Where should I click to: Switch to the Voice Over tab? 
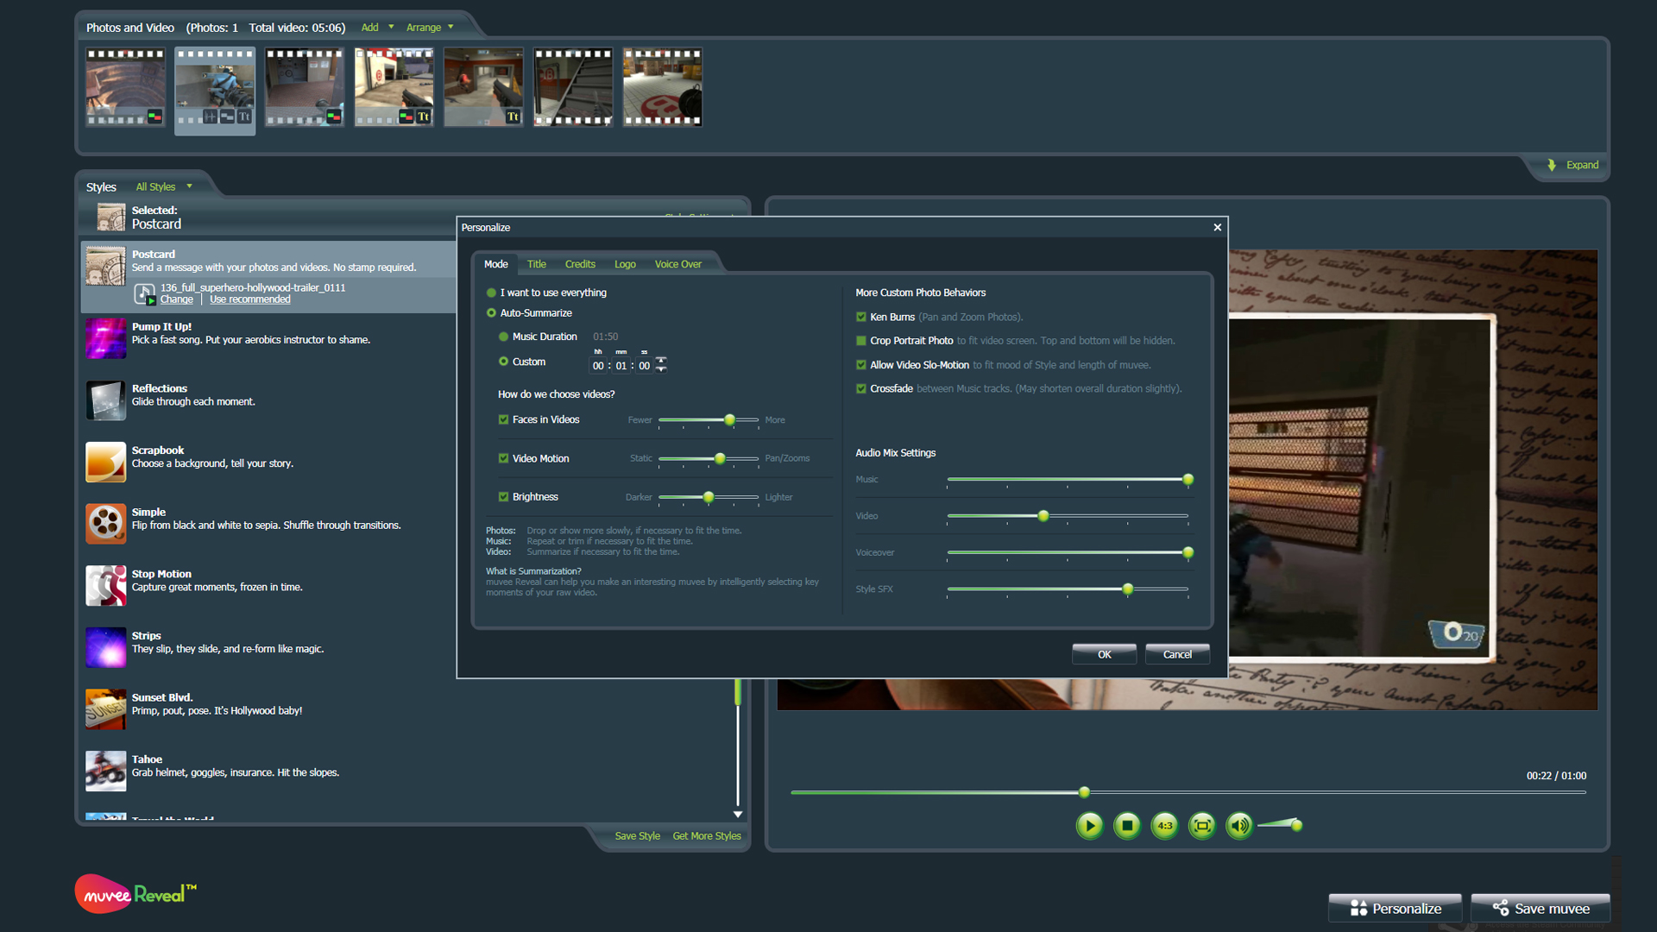tap(677, 264)
